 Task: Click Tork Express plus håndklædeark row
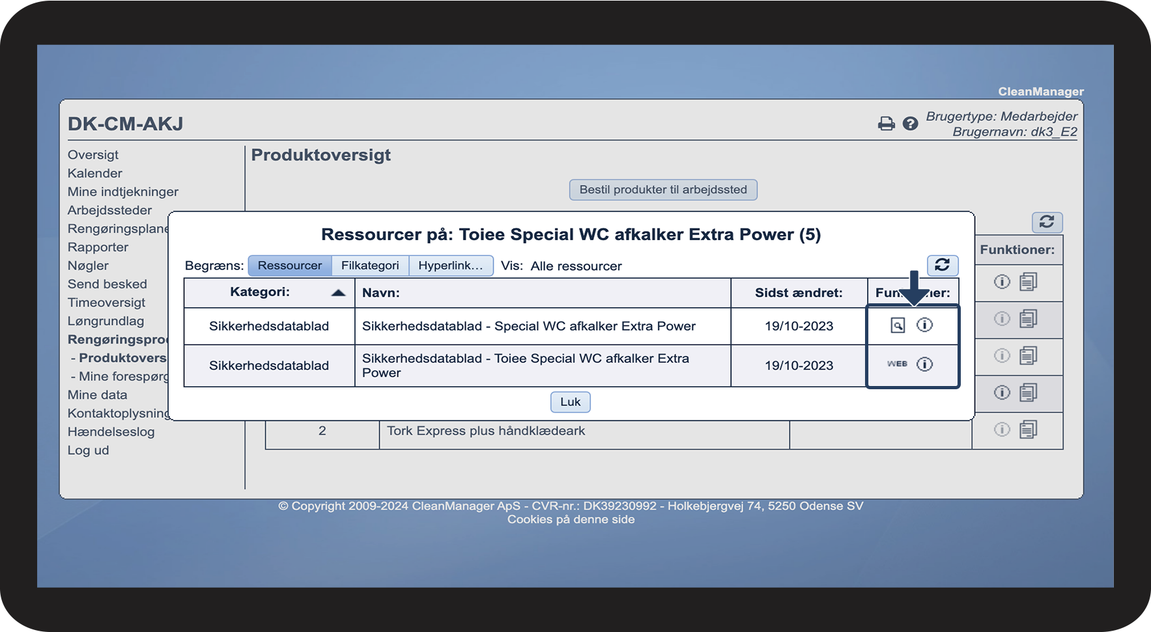tap(486, 431)
